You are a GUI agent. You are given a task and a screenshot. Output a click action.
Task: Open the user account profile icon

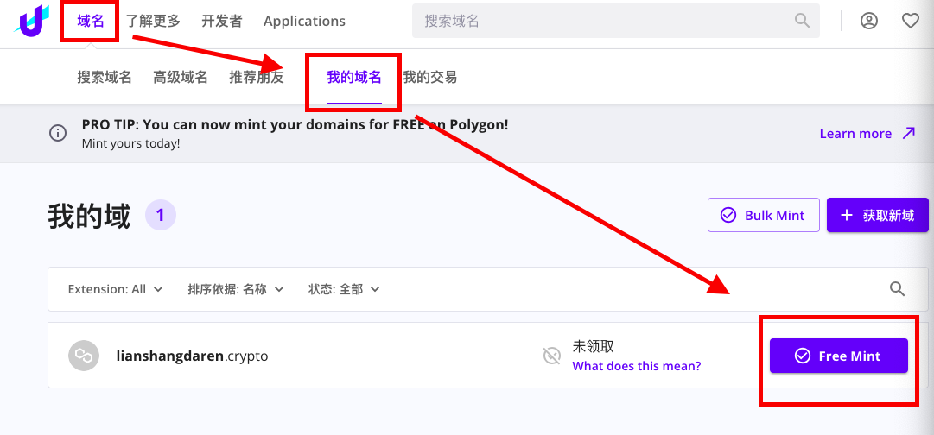(x=869, y=22)
